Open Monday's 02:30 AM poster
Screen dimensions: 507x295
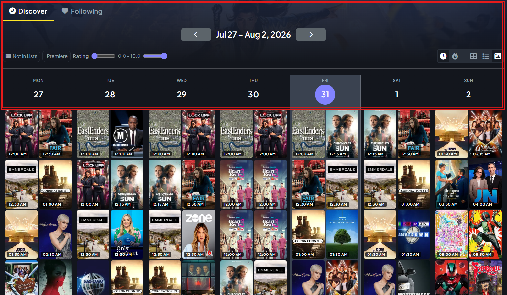click(x=55, y=234)
